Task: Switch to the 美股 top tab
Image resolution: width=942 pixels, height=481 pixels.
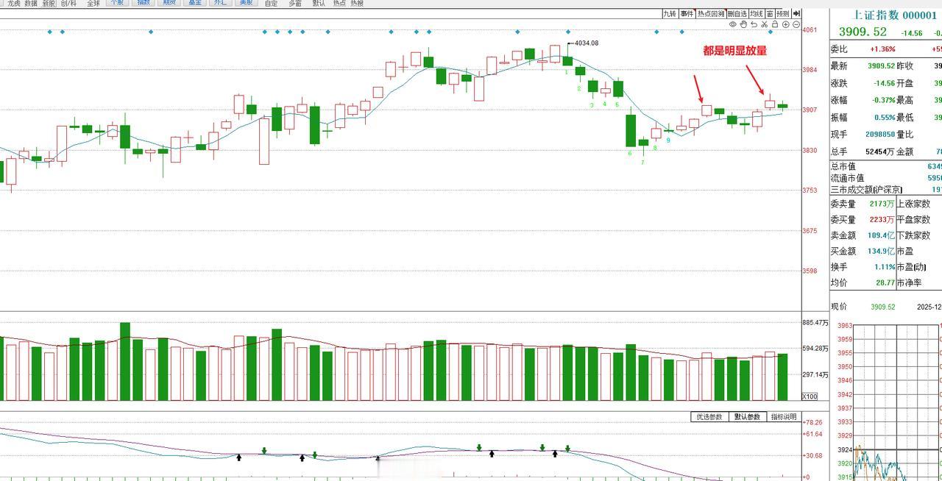Action: click(x=246, y=3)
